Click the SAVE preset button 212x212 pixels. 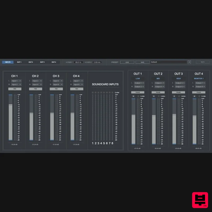coord(142,62)
